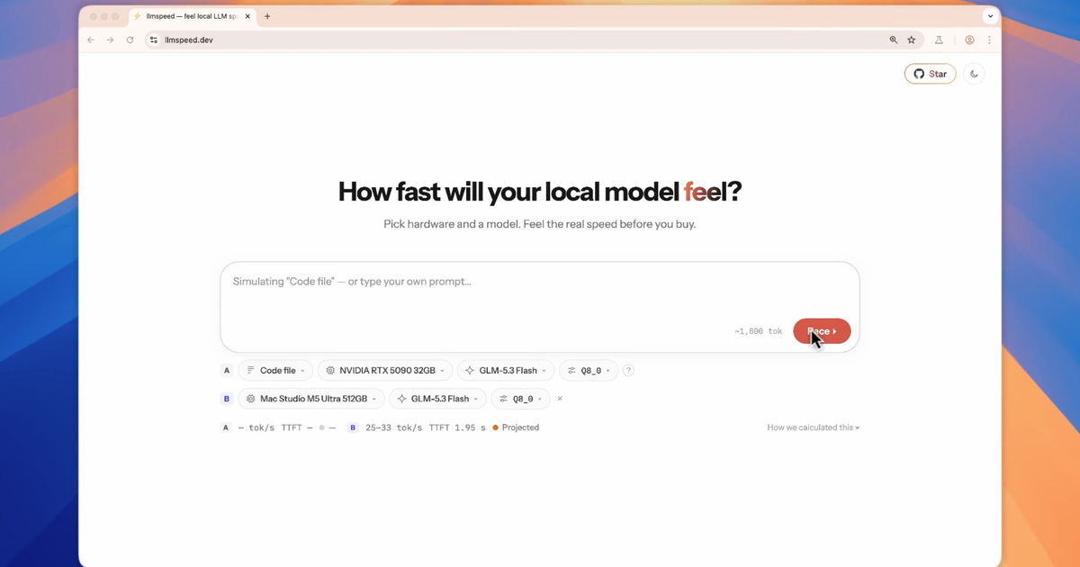Click the site info icon in address bar
1080x567 pixels.
pyautogui.click(x=154, y=40)
